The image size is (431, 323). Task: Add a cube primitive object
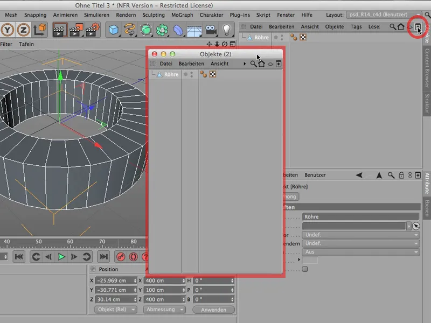pos(114,30)
